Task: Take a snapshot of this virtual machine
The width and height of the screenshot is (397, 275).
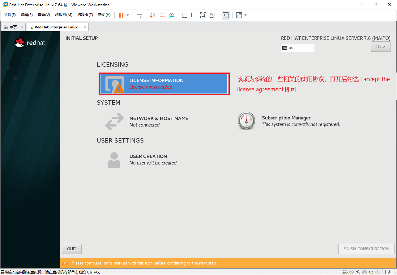Action: [x=152, y=15]
